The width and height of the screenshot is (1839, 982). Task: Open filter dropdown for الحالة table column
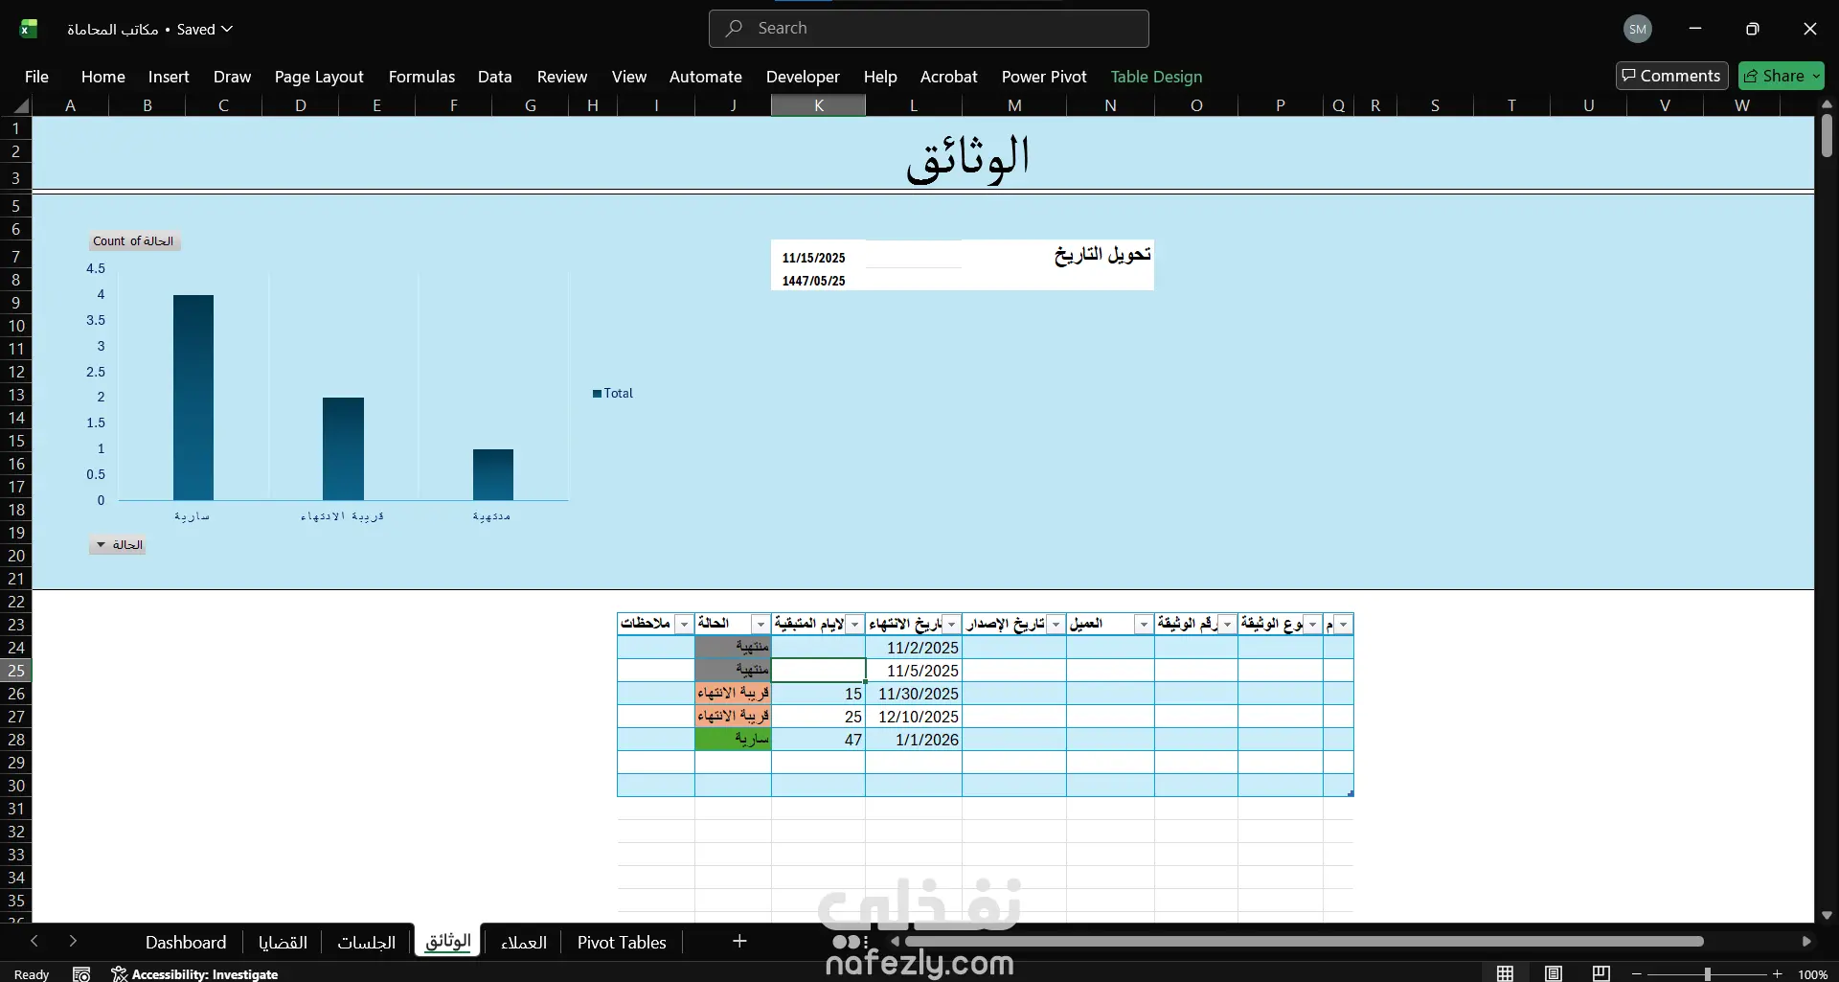coord(761,625)
